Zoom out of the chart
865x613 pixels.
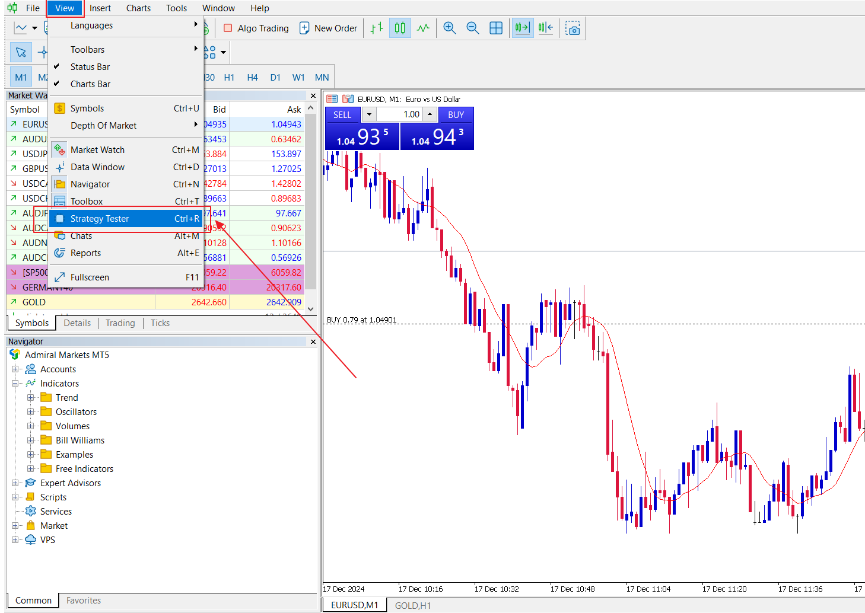click(x=473, y=28)
